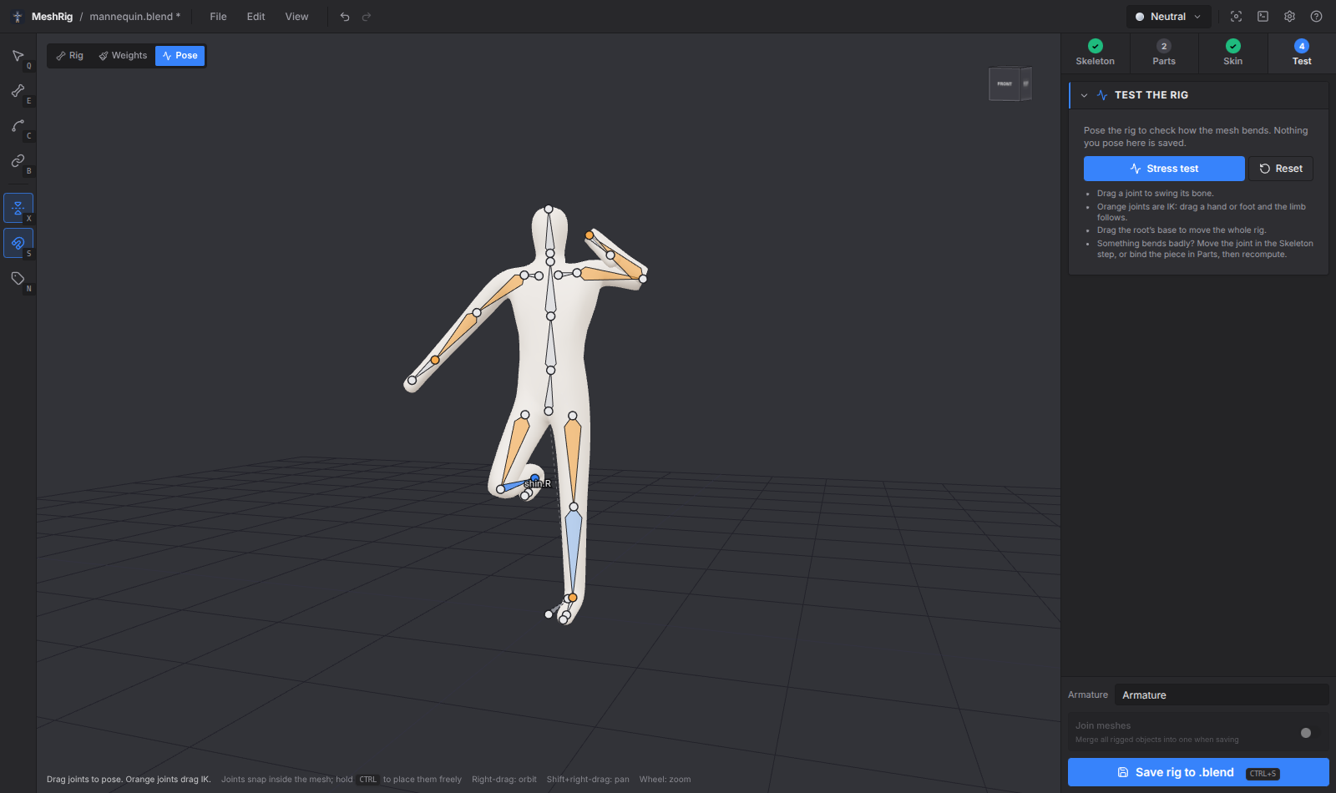Toggle X mirror symmetry tool

[x=18, y=208]
